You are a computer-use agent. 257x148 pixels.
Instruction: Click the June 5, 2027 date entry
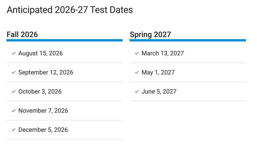(159, 92)
